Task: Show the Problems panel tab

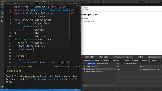Action: (8, 67)
